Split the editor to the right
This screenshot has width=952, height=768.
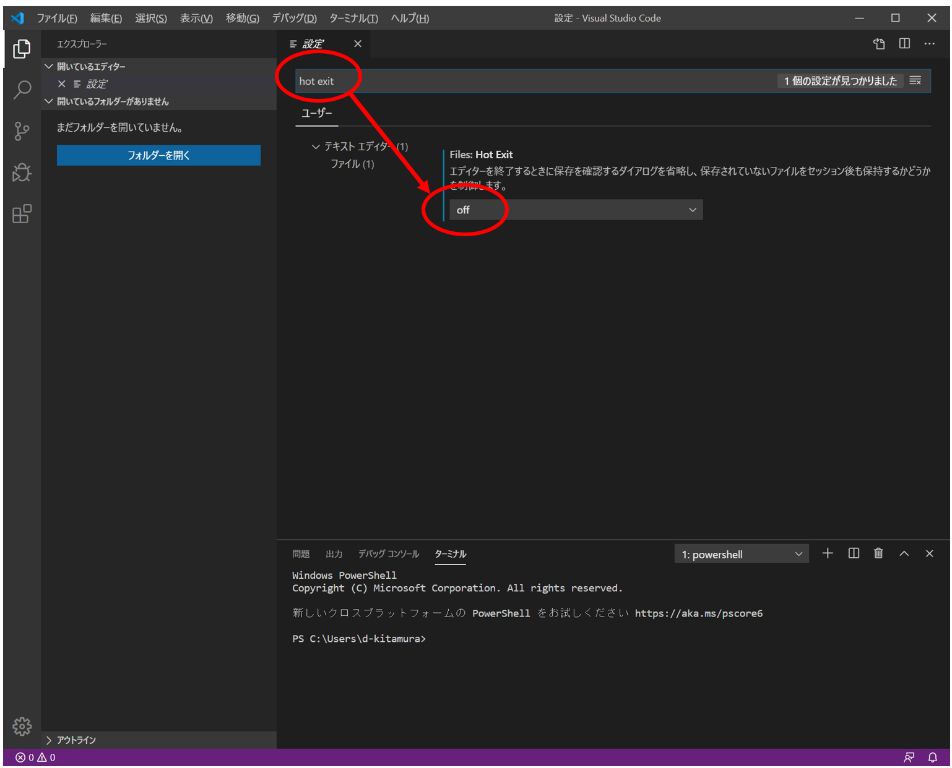(x=904, y=44)
